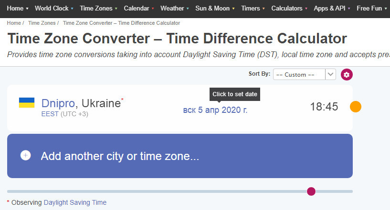Expand the Time Zones menu
The image size is (390, 210).
pos(98,8)
